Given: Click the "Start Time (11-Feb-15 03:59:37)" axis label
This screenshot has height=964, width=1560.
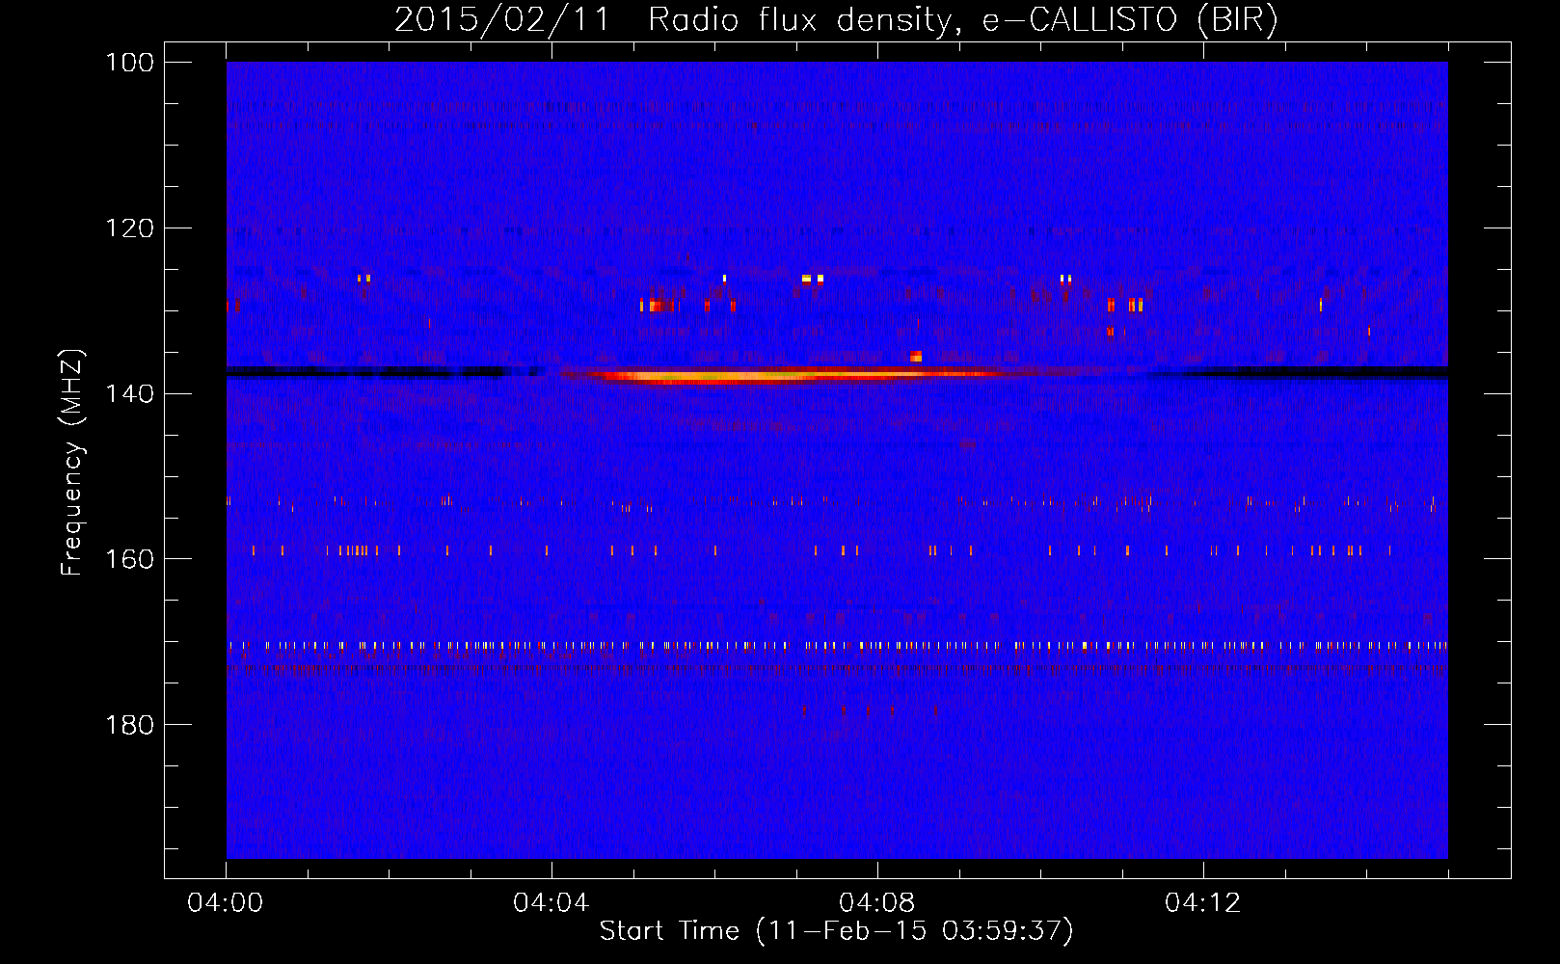Looking at the screenshot, I should (836, 931).
